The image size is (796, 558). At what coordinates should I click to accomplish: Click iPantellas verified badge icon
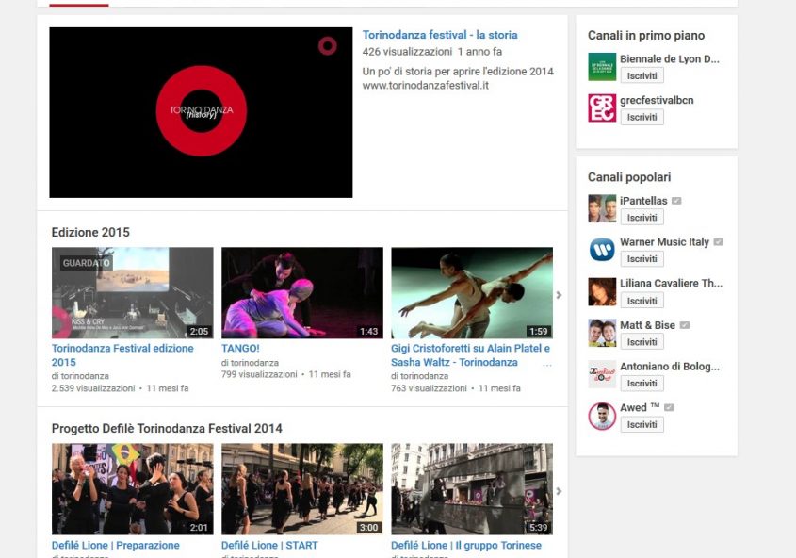point(676,201)
